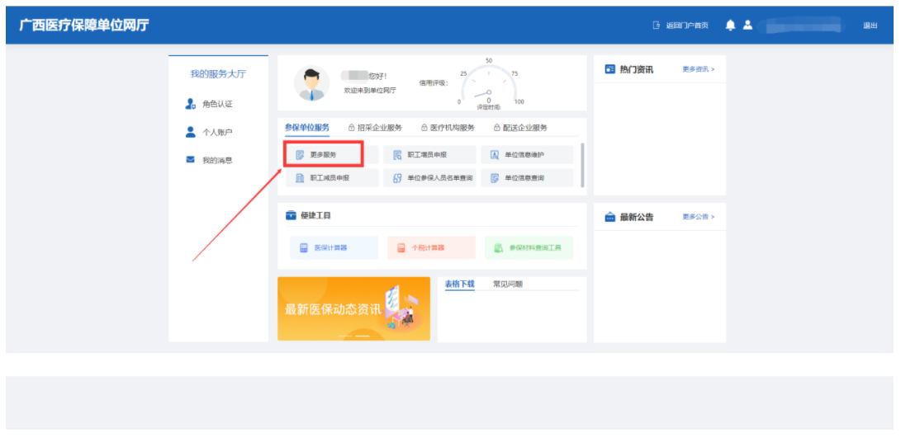Expand 更多资讯 in 热门资讯 panel

(x=698, y=69)
